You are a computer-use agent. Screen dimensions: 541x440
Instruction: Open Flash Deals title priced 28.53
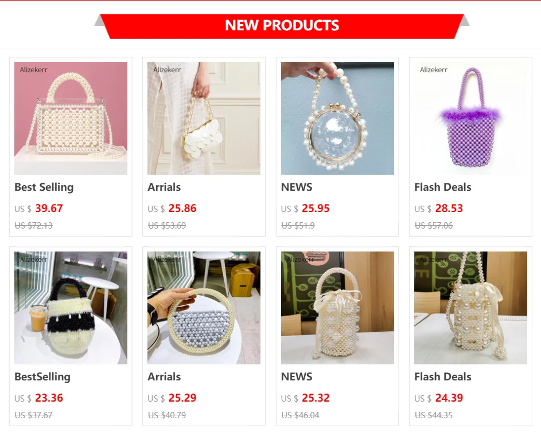pyautogui.click(x=443, y=187)
